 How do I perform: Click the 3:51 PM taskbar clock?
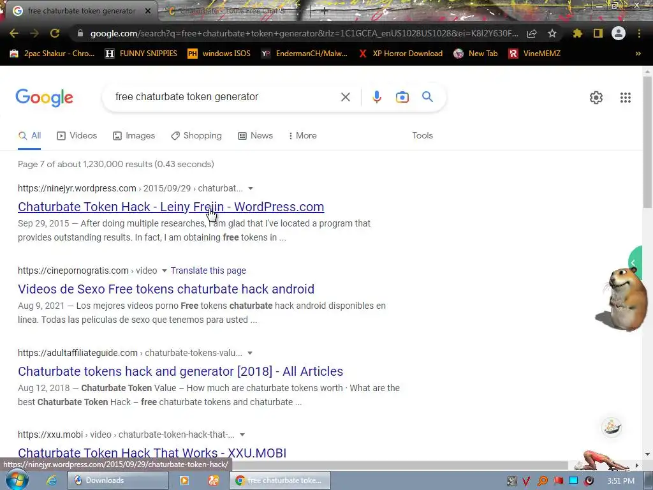pyautogui.click(x=621, y=481)
